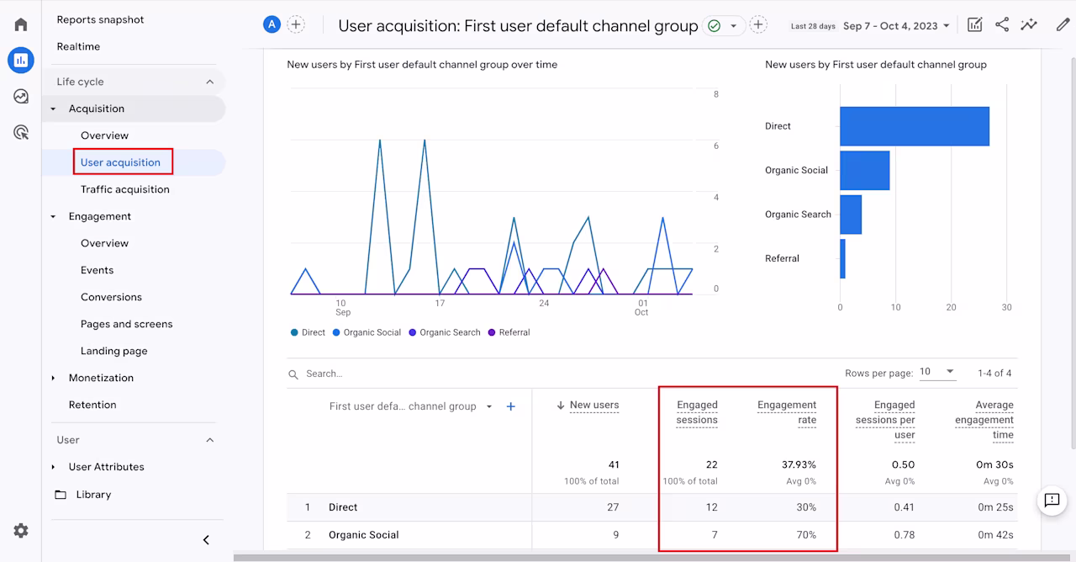
Task: Open the customize report chart icon
Action: 974,25
